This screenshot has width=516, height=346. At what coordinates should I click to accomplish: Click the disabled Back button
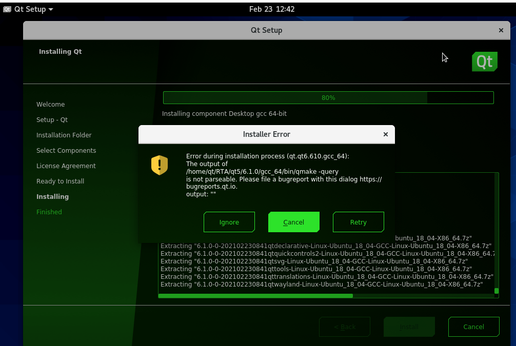[x=345, y=327]
